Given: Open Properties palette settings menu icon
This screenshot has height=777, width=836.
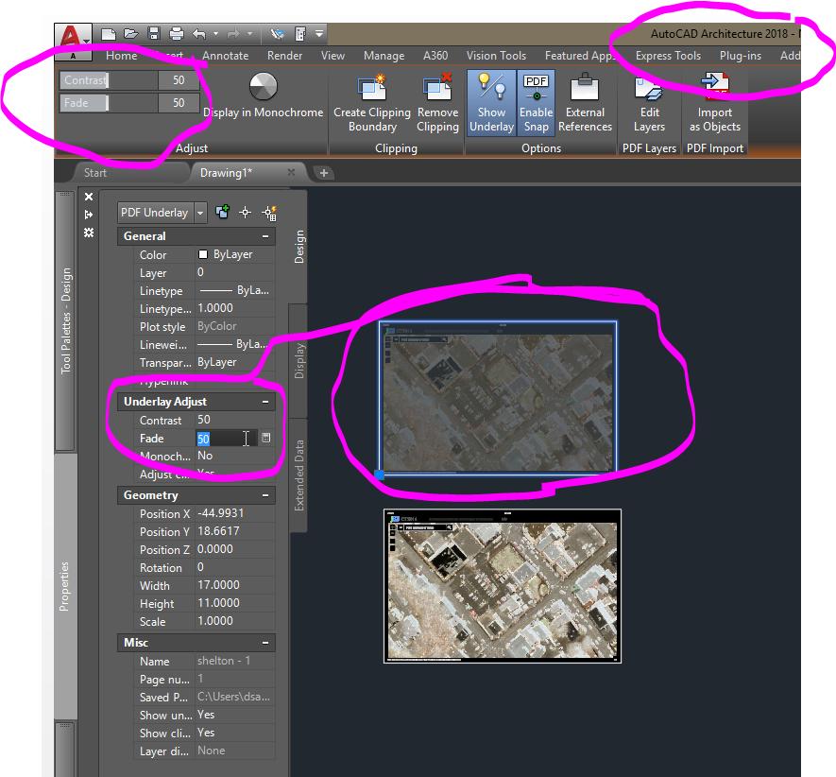Looking at the screenshot, I should [x=89, y=233].
